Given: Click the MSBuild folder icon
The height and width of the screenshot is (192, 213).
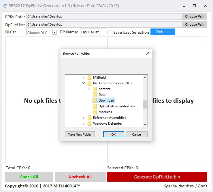Looking at the screenshot, I should tap(89, 77).
